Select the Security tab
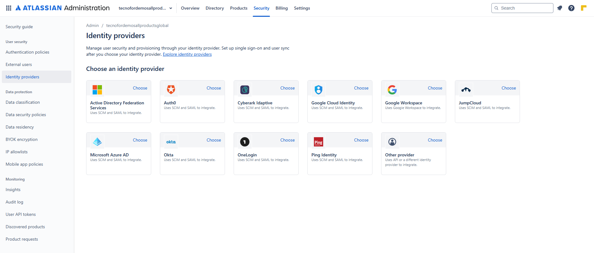Screen dimensions: 594x253 [x=261, y=8]
